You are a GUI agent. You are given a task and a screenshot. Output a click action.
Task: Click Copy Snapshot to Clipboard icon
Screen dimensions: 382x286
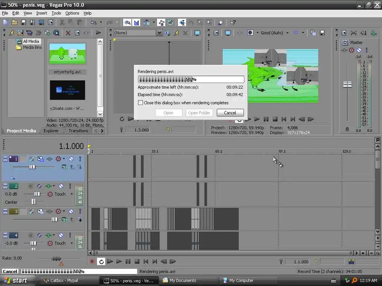313,33
